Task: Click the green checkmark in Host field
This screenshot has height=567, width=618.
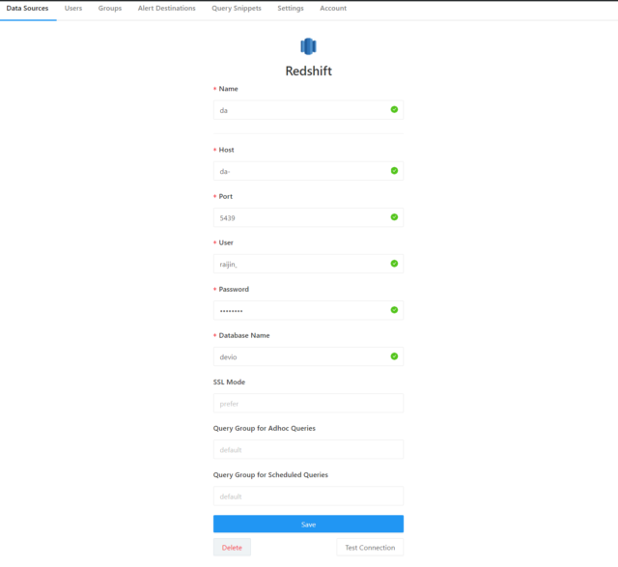Action: click(394, 171)
